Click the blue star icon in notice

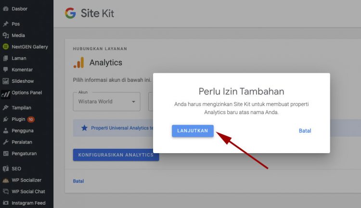85,128
